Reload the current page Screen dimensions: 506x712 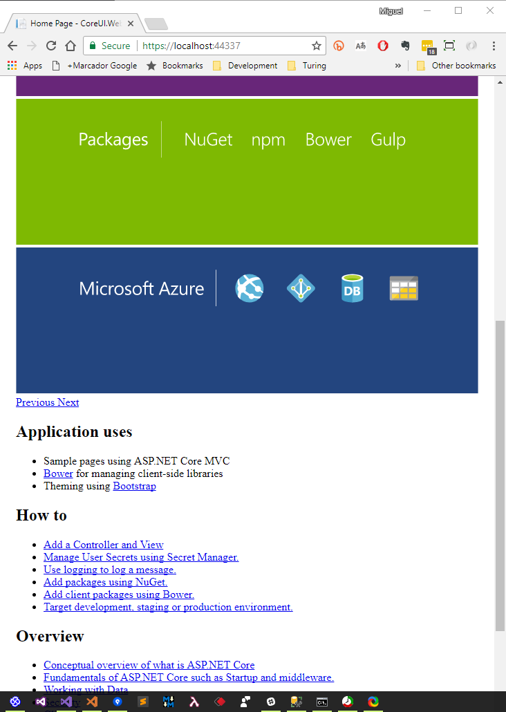(x=51, y=46)
